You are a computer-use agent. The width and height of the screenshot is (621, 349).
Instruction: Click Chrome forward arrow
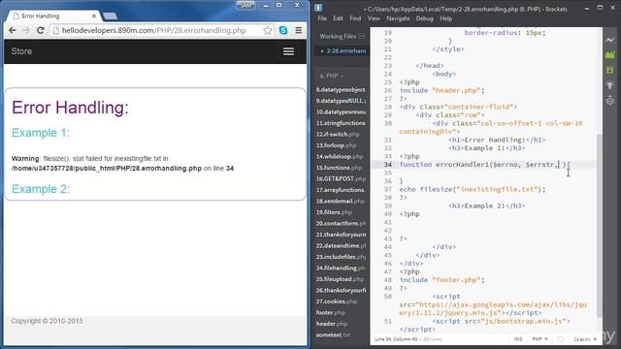pyautogui.click(x=26, y=30)
